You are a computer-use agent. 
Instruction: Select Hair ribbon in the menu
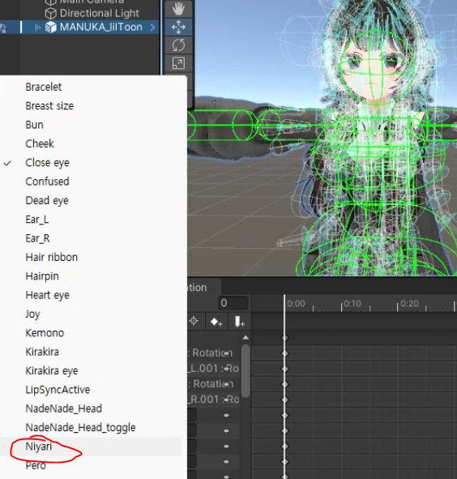(x=52, y=258)
